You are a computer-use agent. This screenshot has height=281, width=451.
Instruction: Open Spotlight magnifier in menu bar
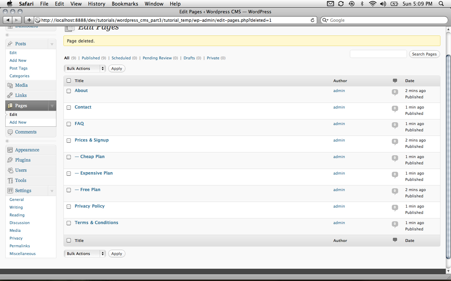(x=441, y=4)
